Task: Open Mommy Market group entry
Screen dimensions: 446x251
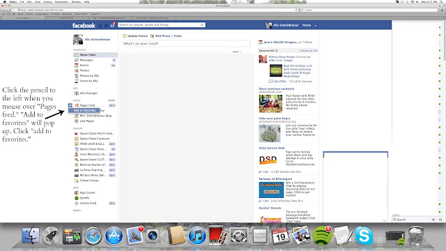Action: [x=93, y=165]
